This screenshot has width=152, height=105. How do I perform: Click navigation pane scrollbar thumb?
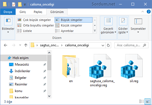pos(49,63)
